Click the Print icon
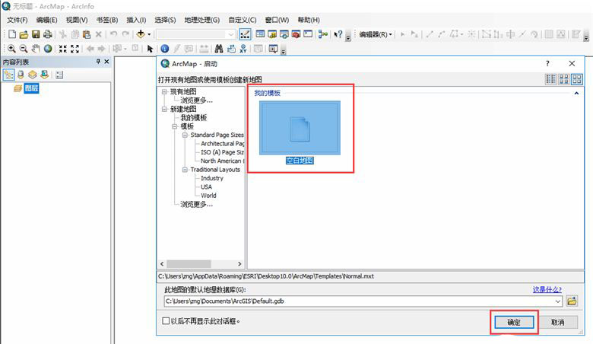Viewport: 593px width, 344px height. [47, 34]
